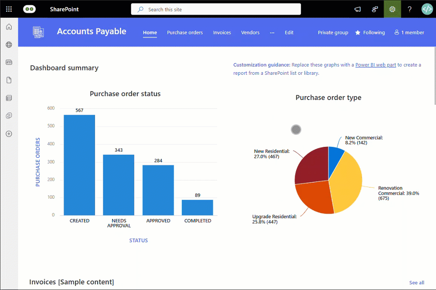Click See all for Invoices

point(416,283)
